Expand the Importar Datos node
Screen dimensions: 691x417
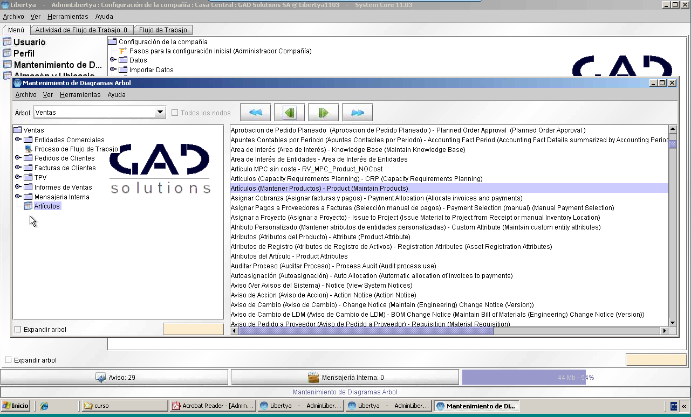coord(113,69)
